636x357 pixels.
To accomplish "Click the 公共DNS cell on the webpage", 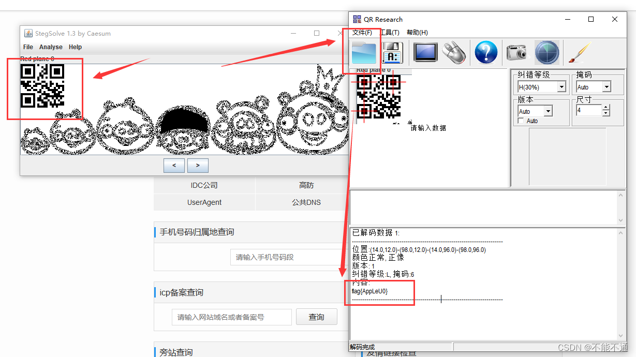I will (307, 202).
